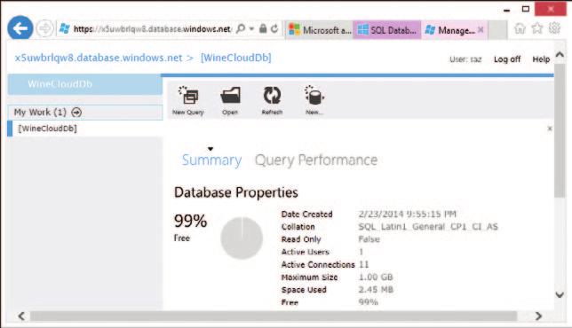Click the browser Back arrow button

tap(20, 28)
